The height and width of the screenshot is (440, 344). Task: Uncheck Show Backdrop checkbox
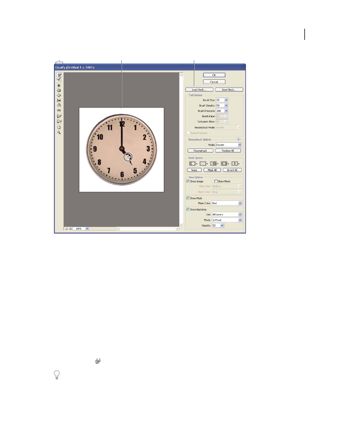pos(188,209)
